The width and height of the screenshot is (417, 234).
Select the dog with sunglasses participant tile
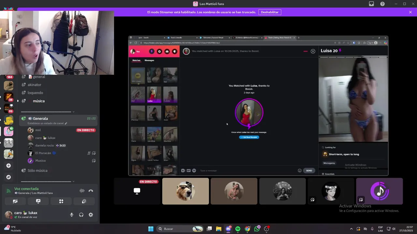[x=185, y=191]
